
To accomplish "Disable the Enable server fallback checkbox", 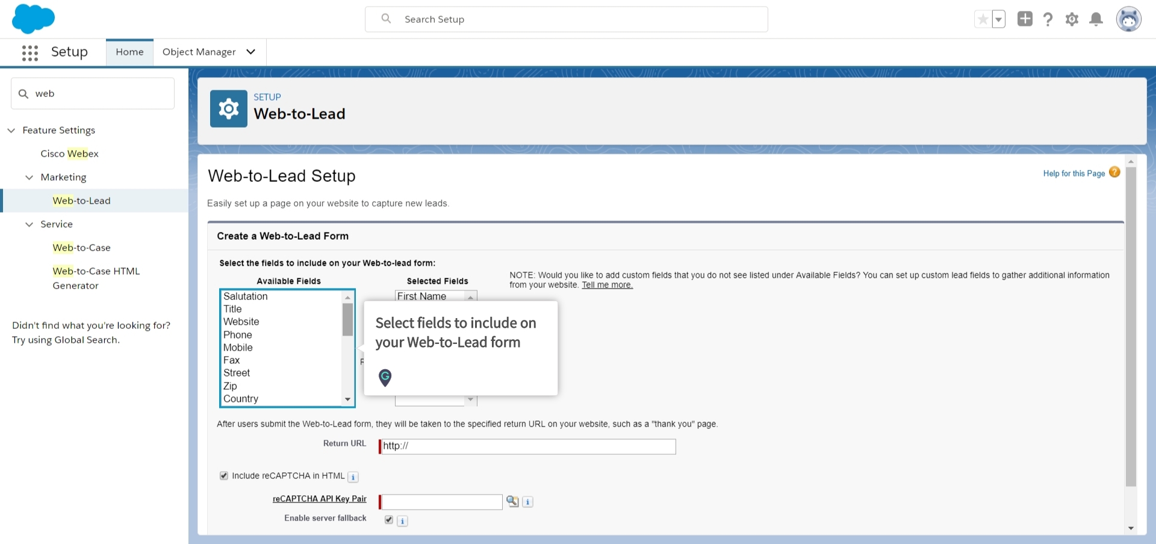I will click(x=388, y=519).
